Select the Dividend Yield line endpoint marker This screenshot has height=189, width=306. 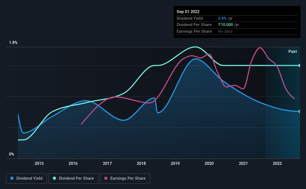click(300, 112)
